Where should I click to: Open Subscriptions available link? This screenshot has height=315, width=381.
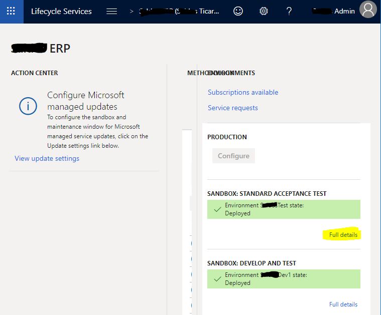tap(243, 92)
